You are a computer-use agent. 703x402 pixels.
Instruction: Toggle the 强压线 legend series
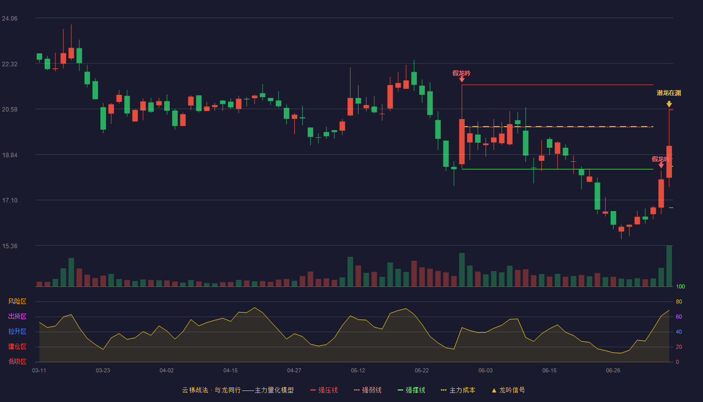click(x=324, y=390)
